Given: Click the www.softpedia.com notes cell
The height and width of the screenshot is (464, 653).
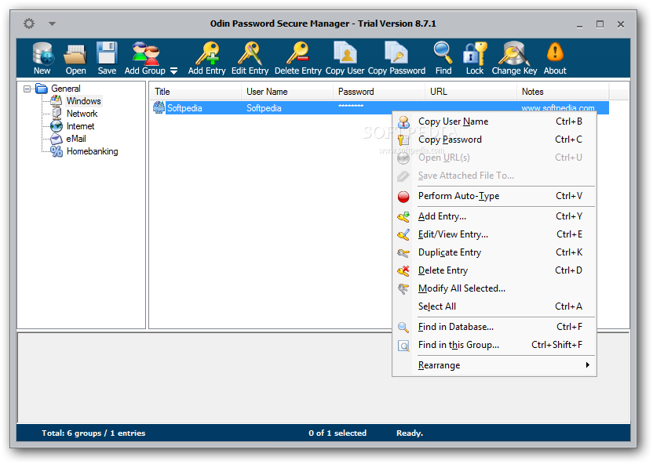Looking at the screenshot, I should coord(558,108).
